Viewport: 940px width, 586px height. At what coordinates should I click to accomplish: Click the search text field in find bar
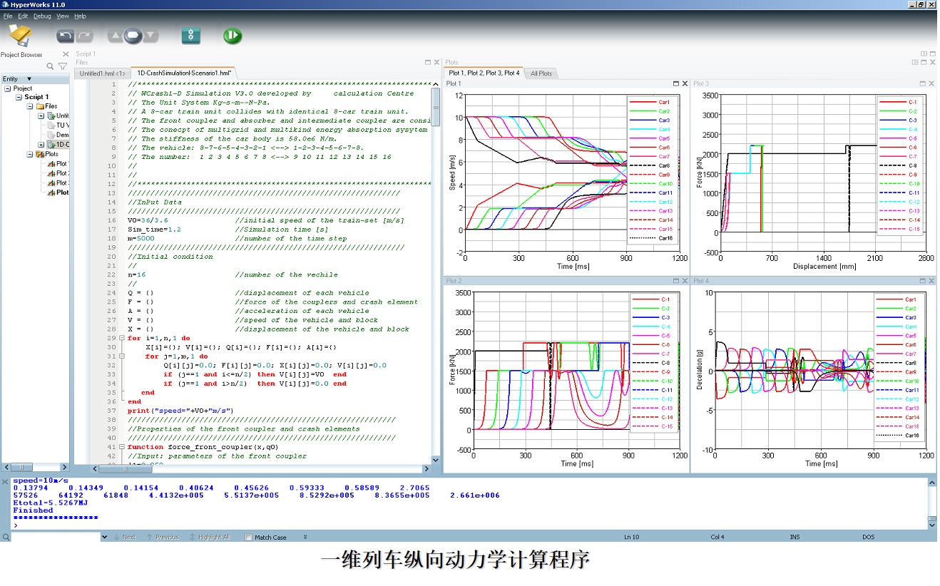55,537
